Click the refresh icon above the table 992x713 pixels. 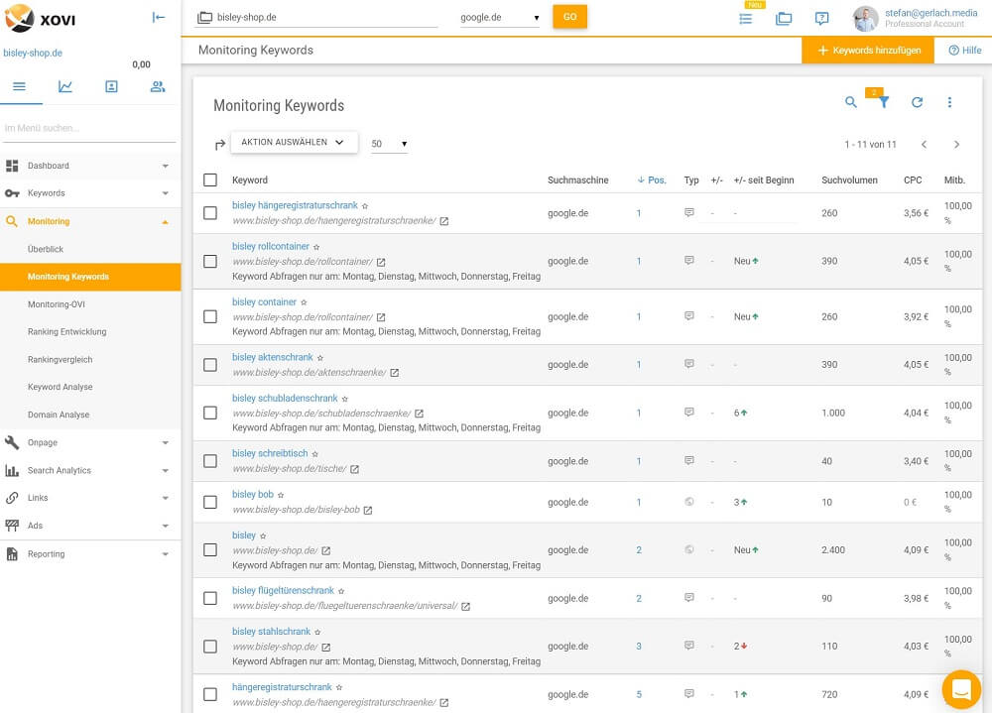(x=917, y=102)
